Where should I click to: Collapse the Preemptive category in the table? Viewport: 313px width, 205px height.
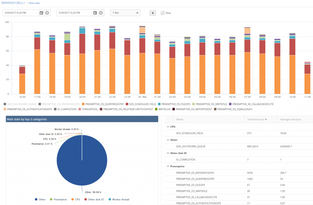click(168, 166)
